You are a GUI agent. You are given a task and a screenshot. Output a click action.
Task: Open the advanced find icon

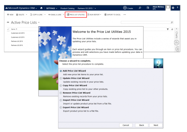[x=148, y=8]
